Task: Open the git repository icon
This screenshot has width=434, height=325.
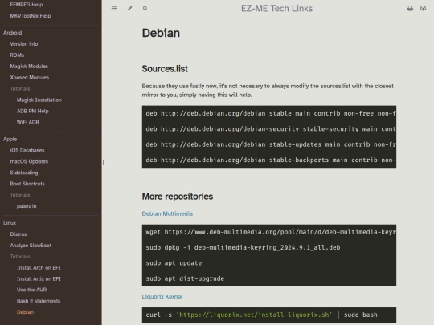Action: (x=423, y=9)
